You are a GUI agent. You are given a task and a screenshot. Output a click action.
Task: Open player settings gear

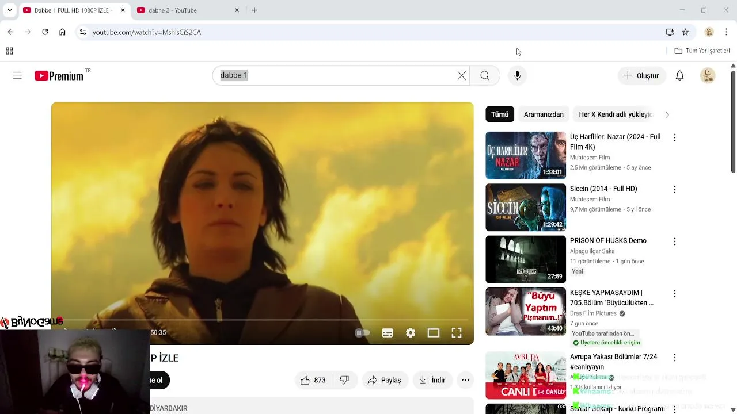(x=411, y=333)
